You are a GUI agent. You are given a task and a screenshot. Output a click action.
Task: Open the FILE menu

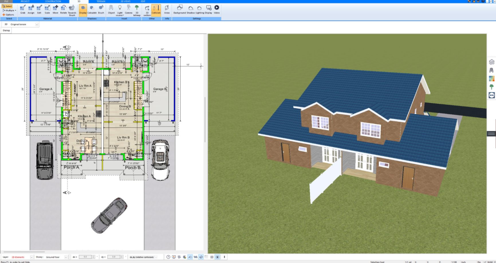[x=6, y=1]
